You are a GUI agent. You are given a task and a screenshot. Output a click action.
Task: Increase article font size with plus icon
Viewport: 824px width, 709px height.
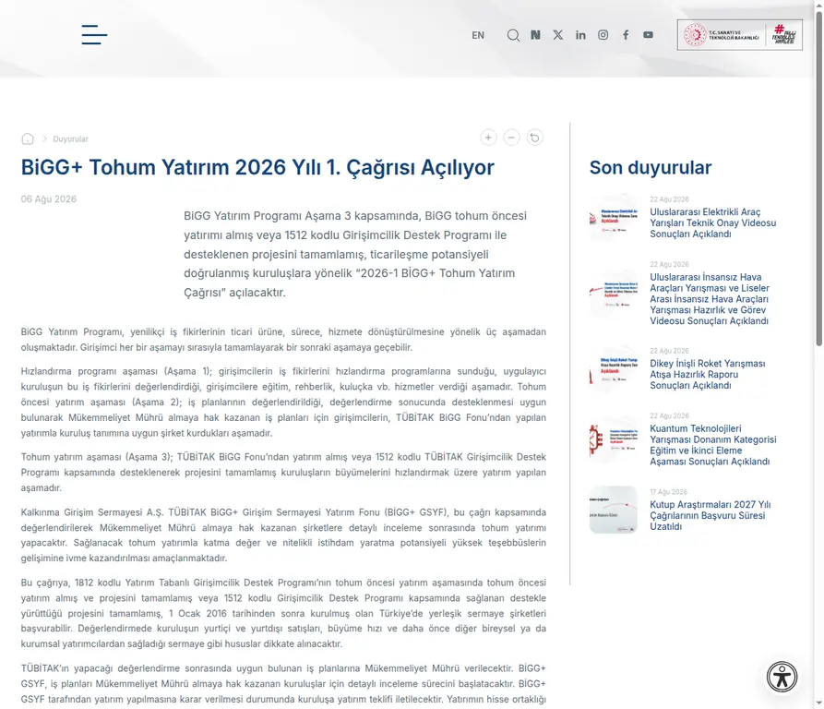(x=488, y=138)
